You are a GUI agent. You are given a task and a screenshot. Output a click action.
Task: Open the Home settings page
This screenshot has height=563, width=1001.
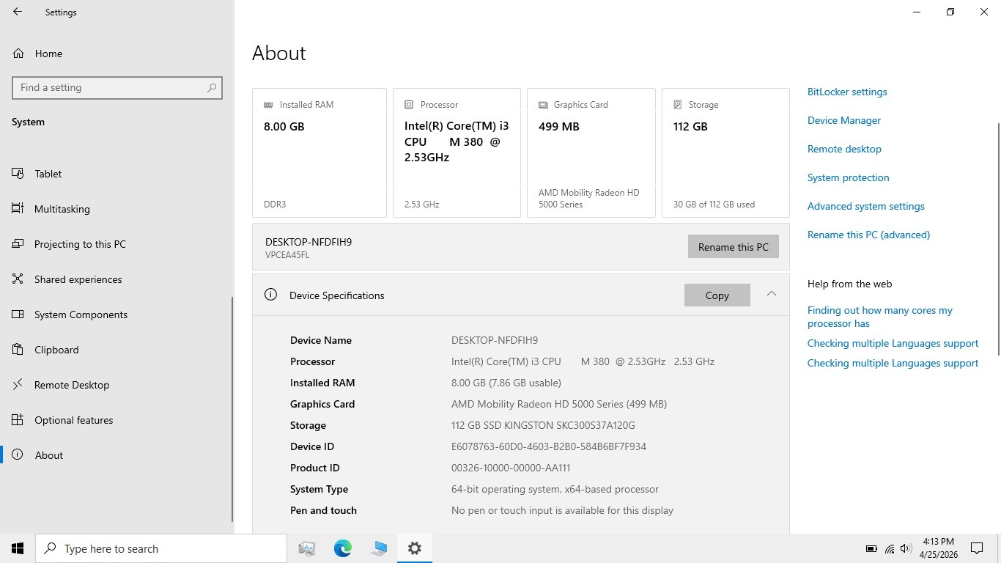(x=117, y=54)
